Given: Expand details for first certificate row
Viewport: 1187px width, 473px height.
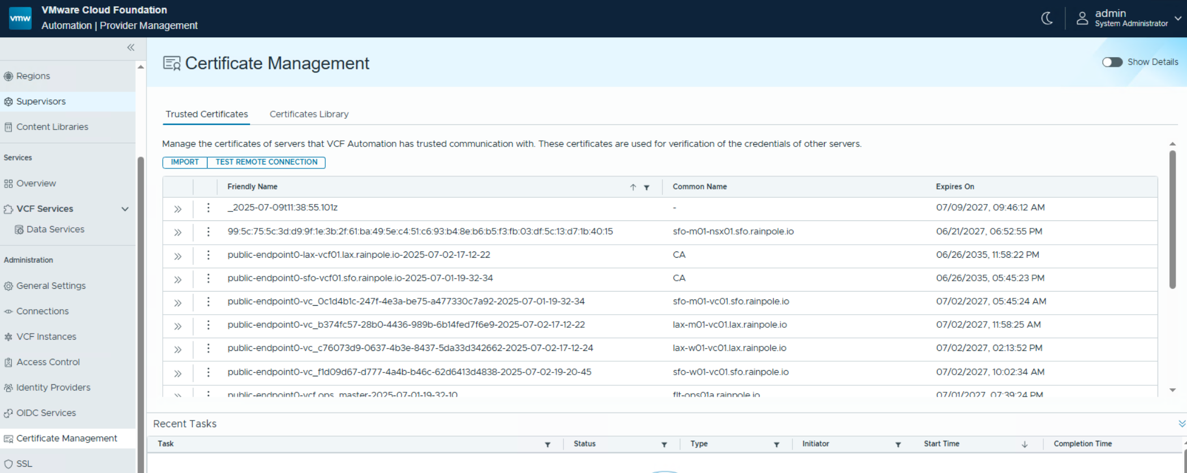Looking at the screenshot, I should pos(178,209).
